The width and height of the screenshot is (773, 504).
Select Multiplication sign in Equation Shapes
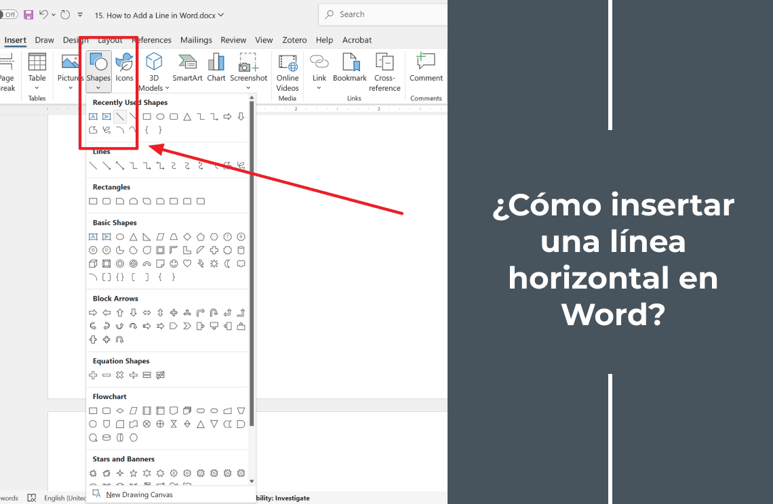click(x=120, y=375)
